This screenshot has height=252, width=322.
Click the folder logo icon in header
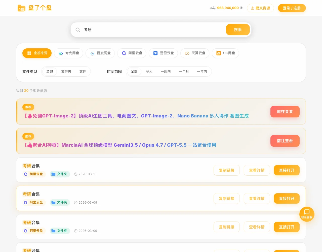(x=21, y=8)
